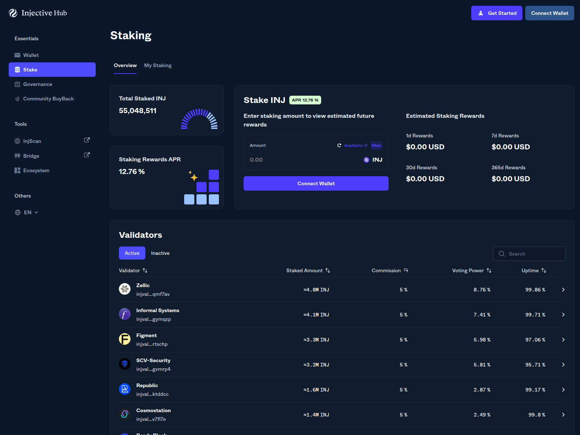
Task: Open Ecosystem in sidebar
Action: [52, 170]
